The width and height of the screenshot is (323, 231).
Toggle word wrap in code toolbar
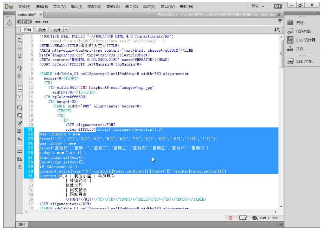pyautogui.click(x=19, y=96)
